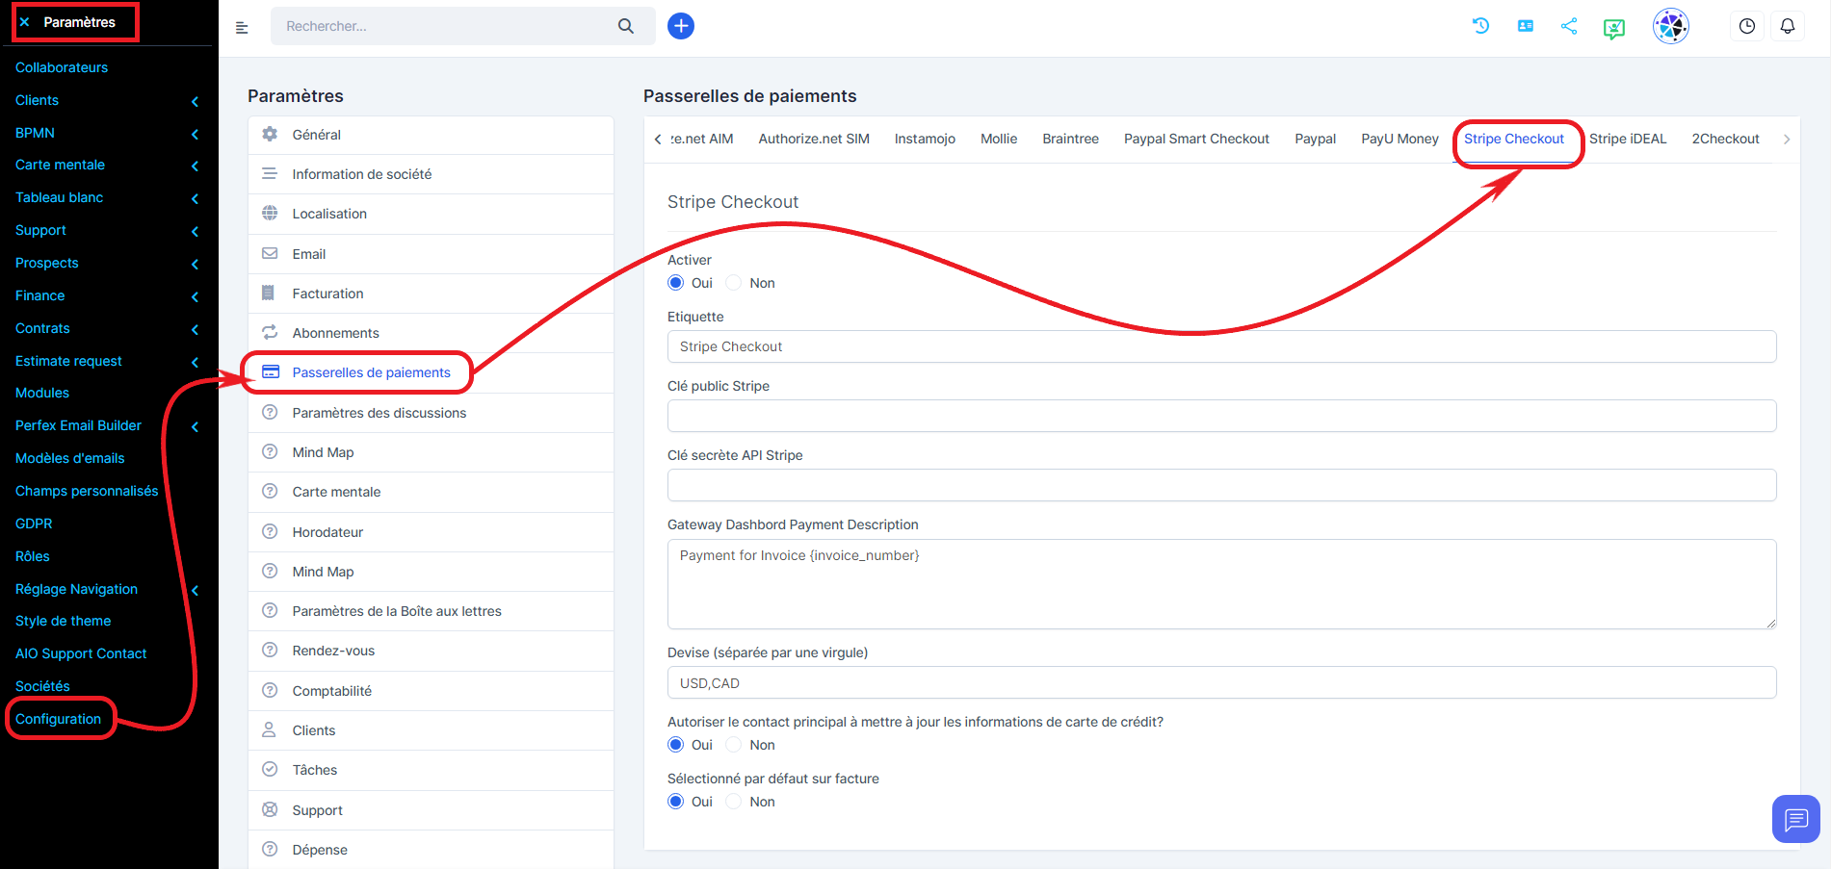Switch to the Paypal Smart Checkout tab

click(1196, 139)
